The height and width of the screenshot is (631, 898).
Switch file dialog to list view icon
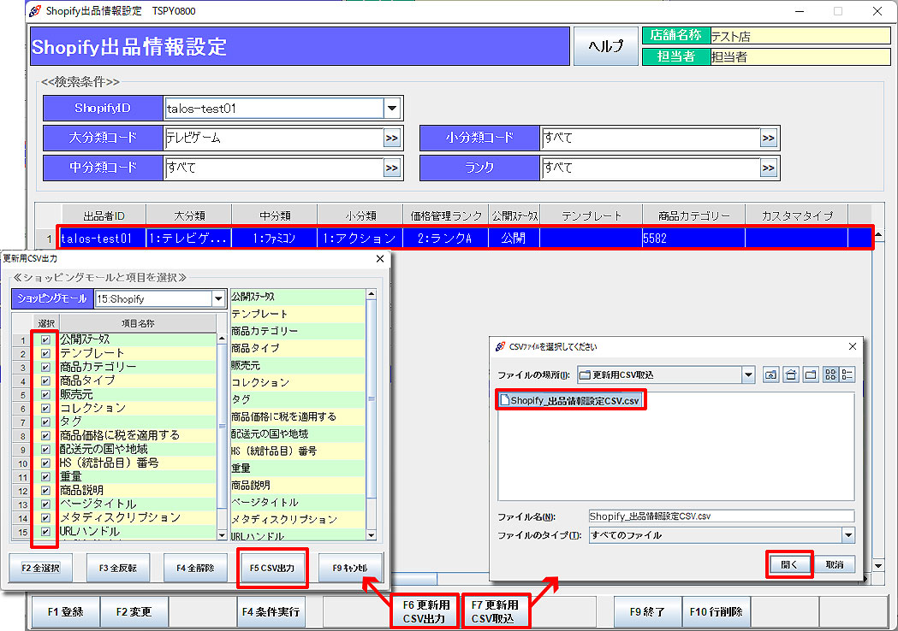830,374
